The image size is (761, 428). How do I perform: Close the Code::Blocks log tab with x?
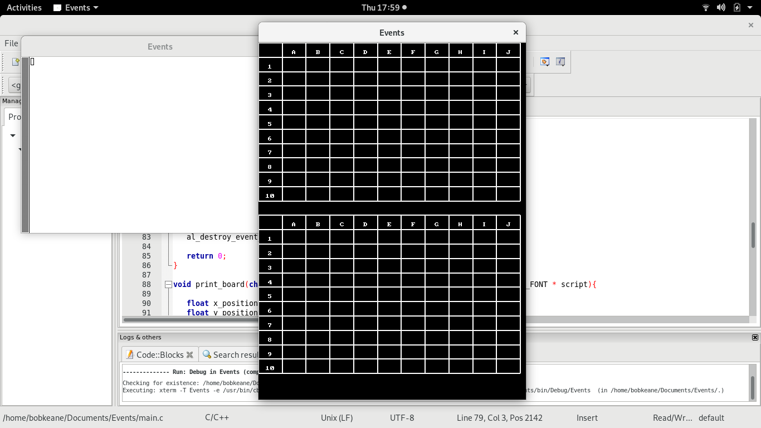click(189, 355)
